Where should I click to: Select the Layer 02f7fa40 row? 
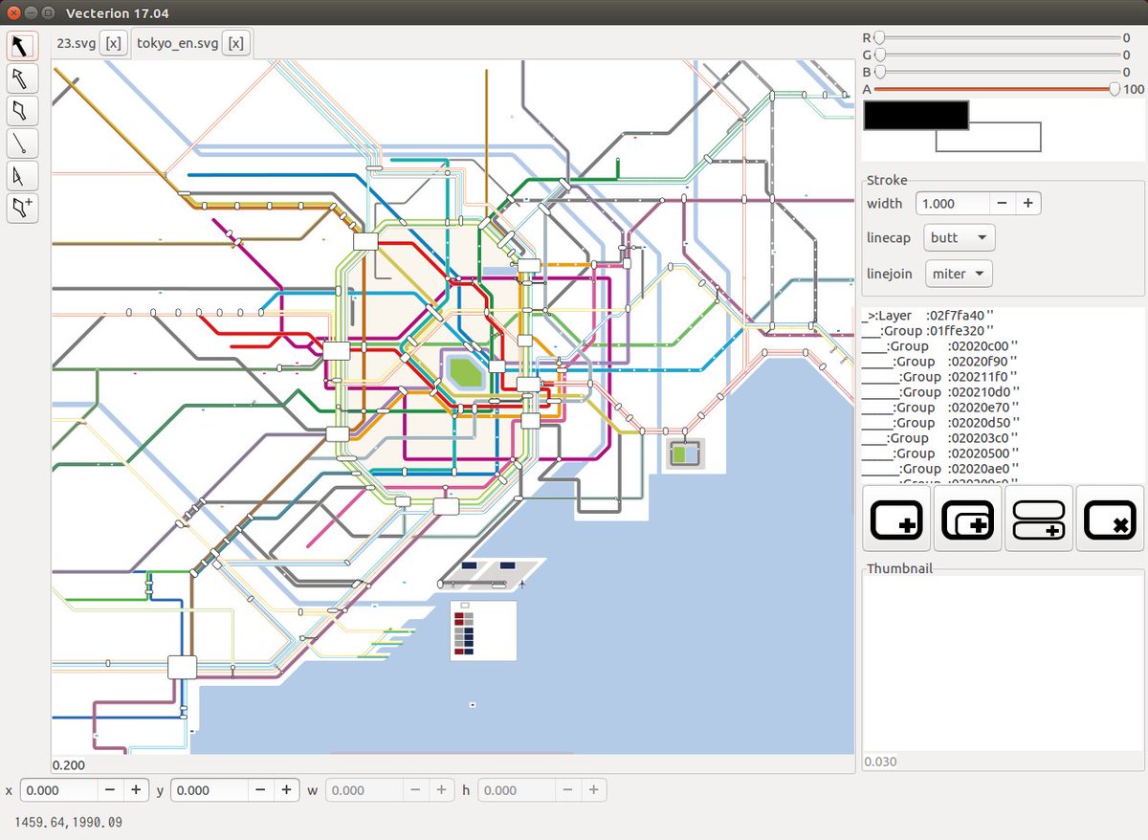pos(1003,316)
